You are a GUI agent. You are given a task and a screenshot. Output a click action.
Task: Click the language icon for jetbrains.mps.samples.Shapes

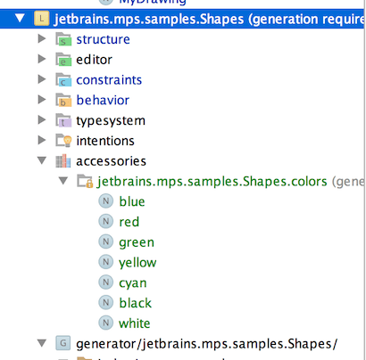(x=42, y=19)
